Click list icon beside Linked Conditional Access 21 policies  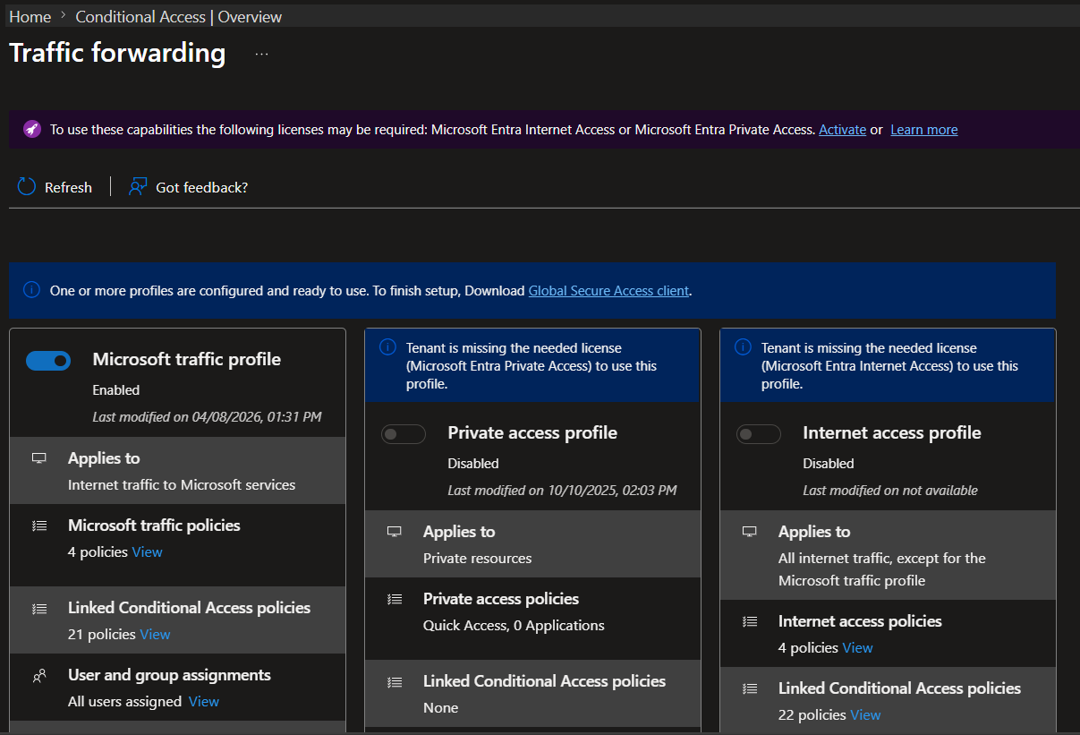coord(38,608)
